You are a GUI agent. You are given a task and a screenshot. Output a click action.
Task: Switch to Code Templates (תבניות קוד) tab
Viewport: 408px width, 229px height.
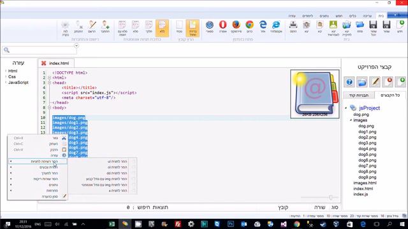[x=358, y=95]
